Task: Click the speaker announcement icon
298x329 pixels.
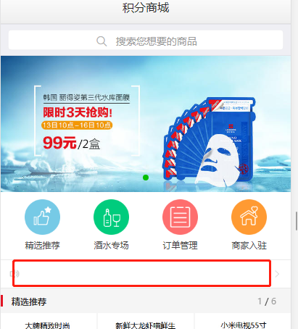Action: pos(15,274)
